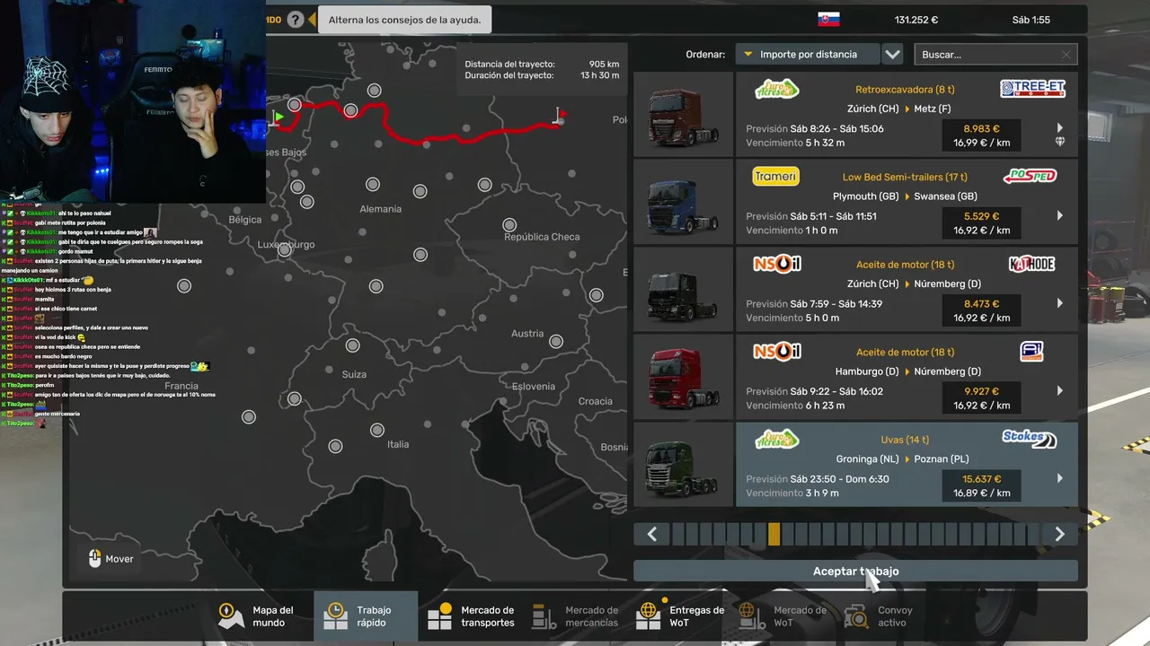This screenshot has width=1150, height=646.
Task: Click the 'Sáb 1:55' game clock
Action: point(1031,20)
